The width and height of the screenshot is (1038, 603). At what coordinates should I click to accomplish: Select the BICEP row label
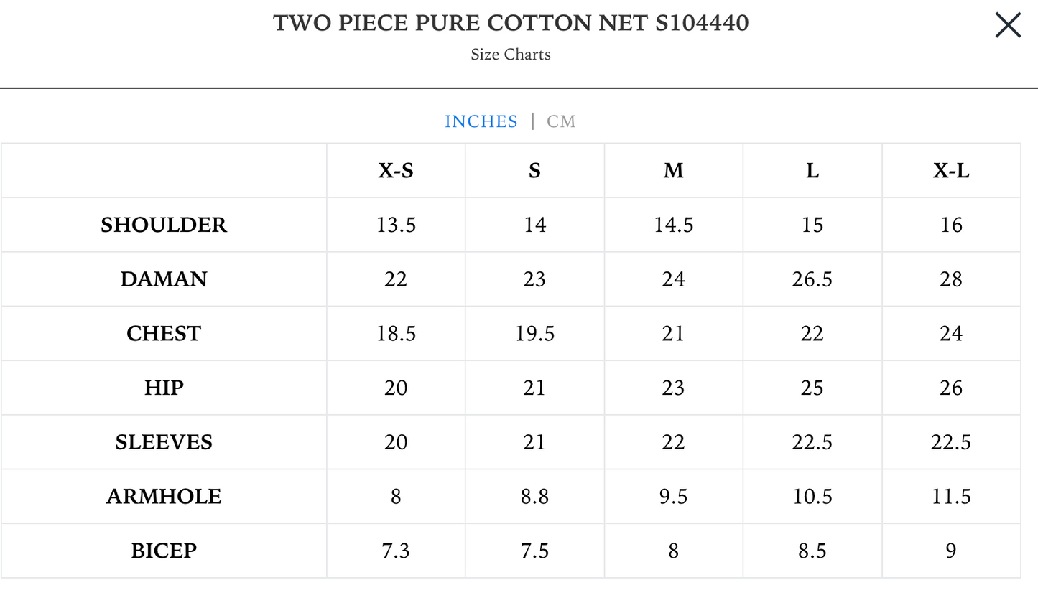pyautogui.click(x=164, y=551)
